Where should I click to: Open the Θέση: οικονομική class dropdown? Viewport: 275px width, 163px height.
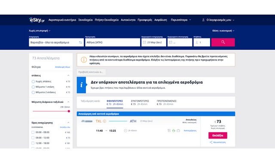click(223, 30)
